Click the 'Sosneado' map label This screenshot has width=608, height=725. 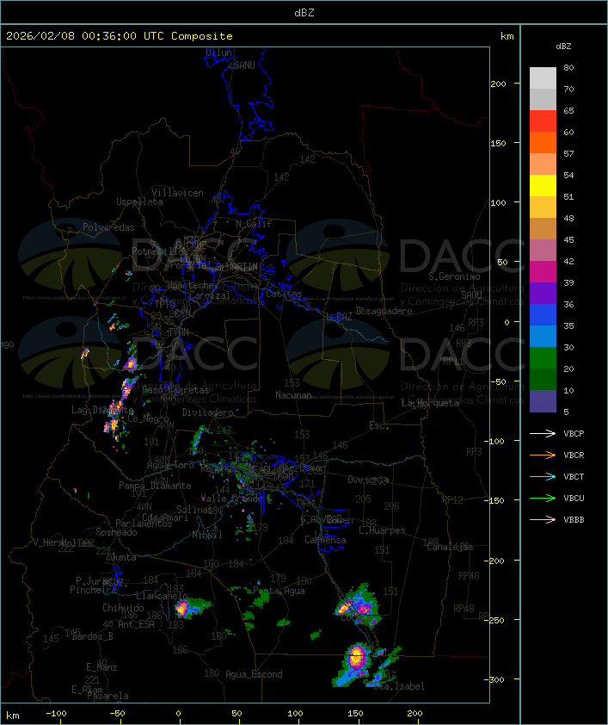pyautogui.click(x=116, y=532)
